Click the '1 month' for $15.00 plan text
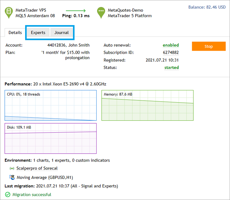230x200 pixels. (x=66, y=55)
